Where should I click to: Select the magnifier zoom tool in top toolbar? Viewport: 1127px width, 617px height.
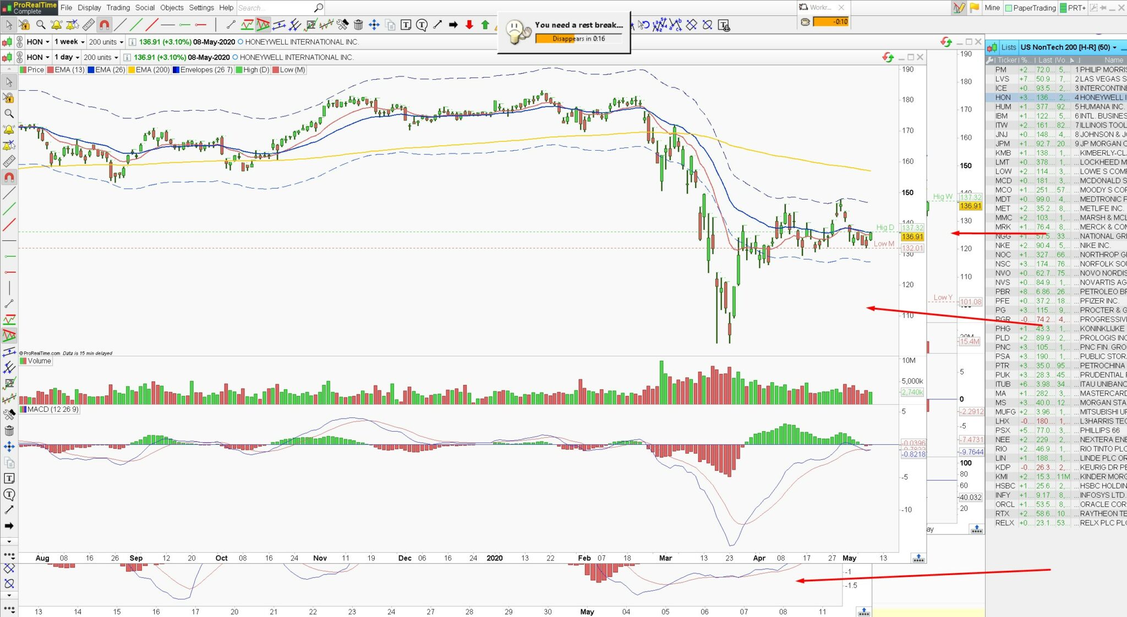pos(41,25)
